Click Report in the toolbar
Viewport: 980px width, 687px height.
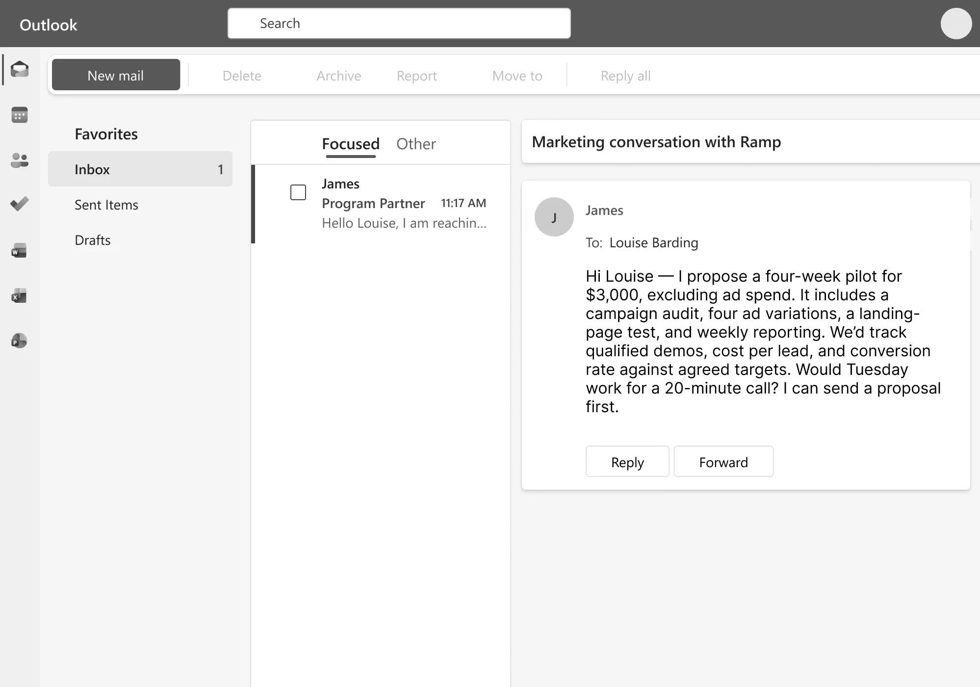point(416,76)
